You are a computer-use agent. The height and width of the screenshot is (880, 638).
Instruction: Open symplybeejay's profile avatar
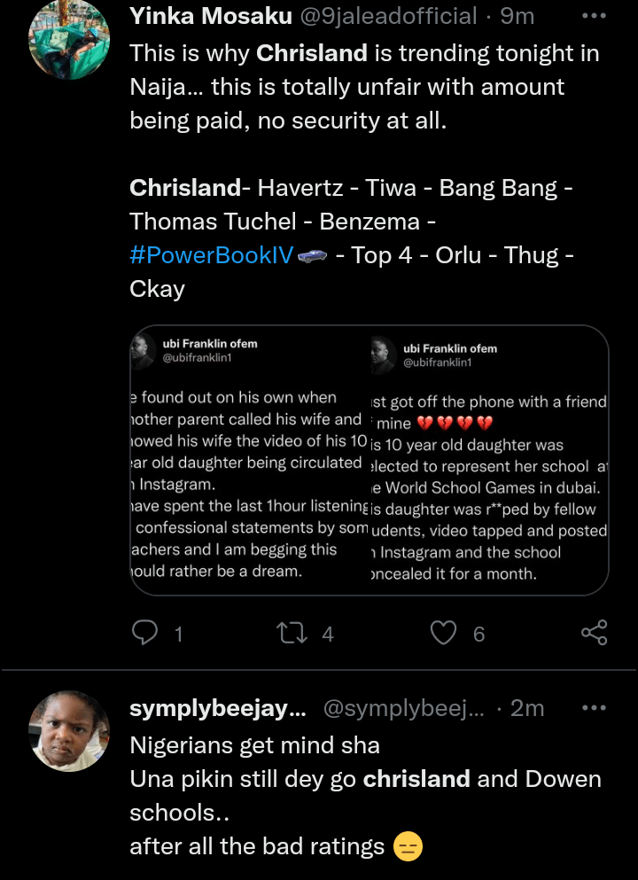coord(68,731)
